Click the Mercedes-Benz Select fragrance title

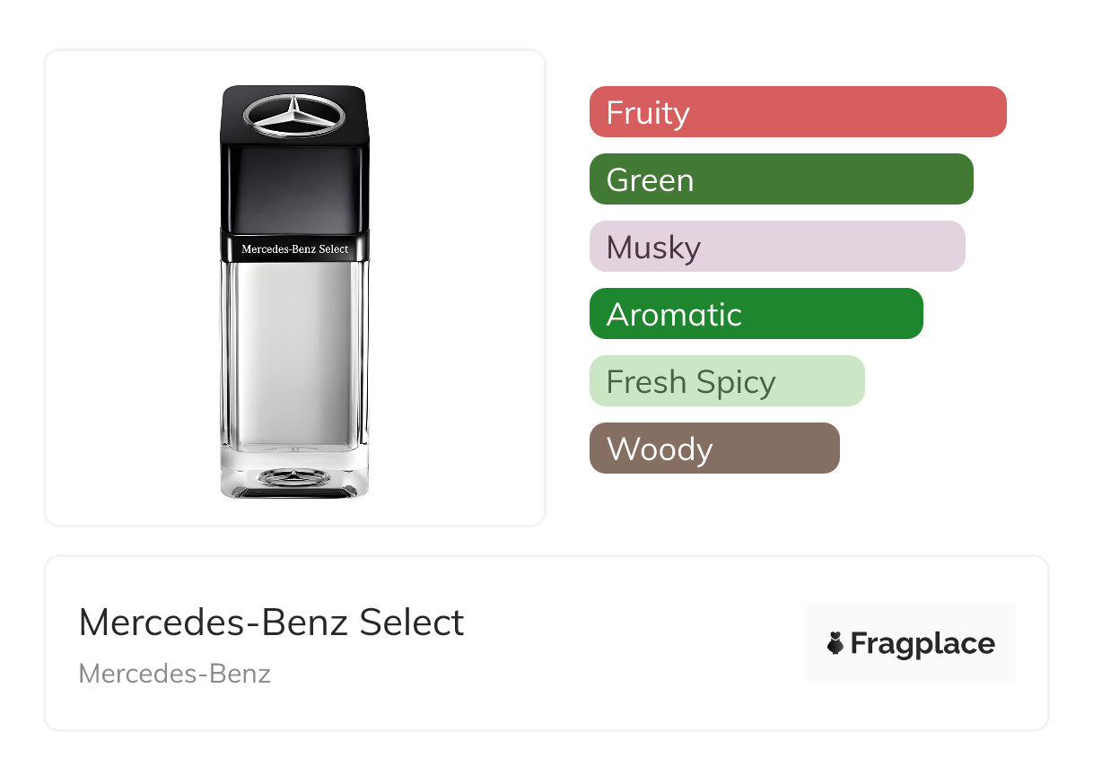(272, 623)
